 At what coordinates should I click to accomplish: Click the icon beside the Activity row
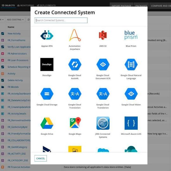(x=3, y=74)
